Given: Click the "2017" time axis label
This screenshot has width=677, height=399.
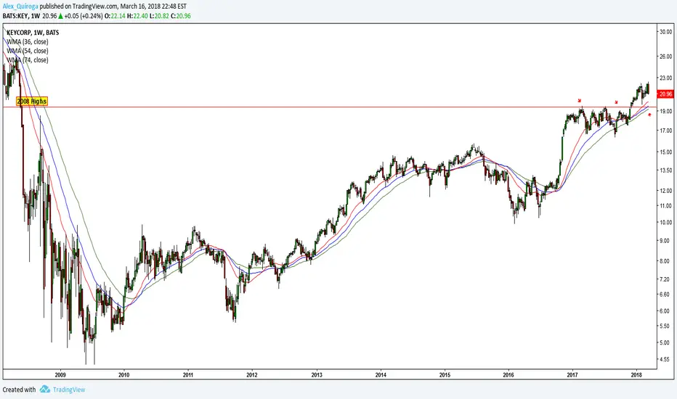Looking at the screenshot, I should click(572, 375).
